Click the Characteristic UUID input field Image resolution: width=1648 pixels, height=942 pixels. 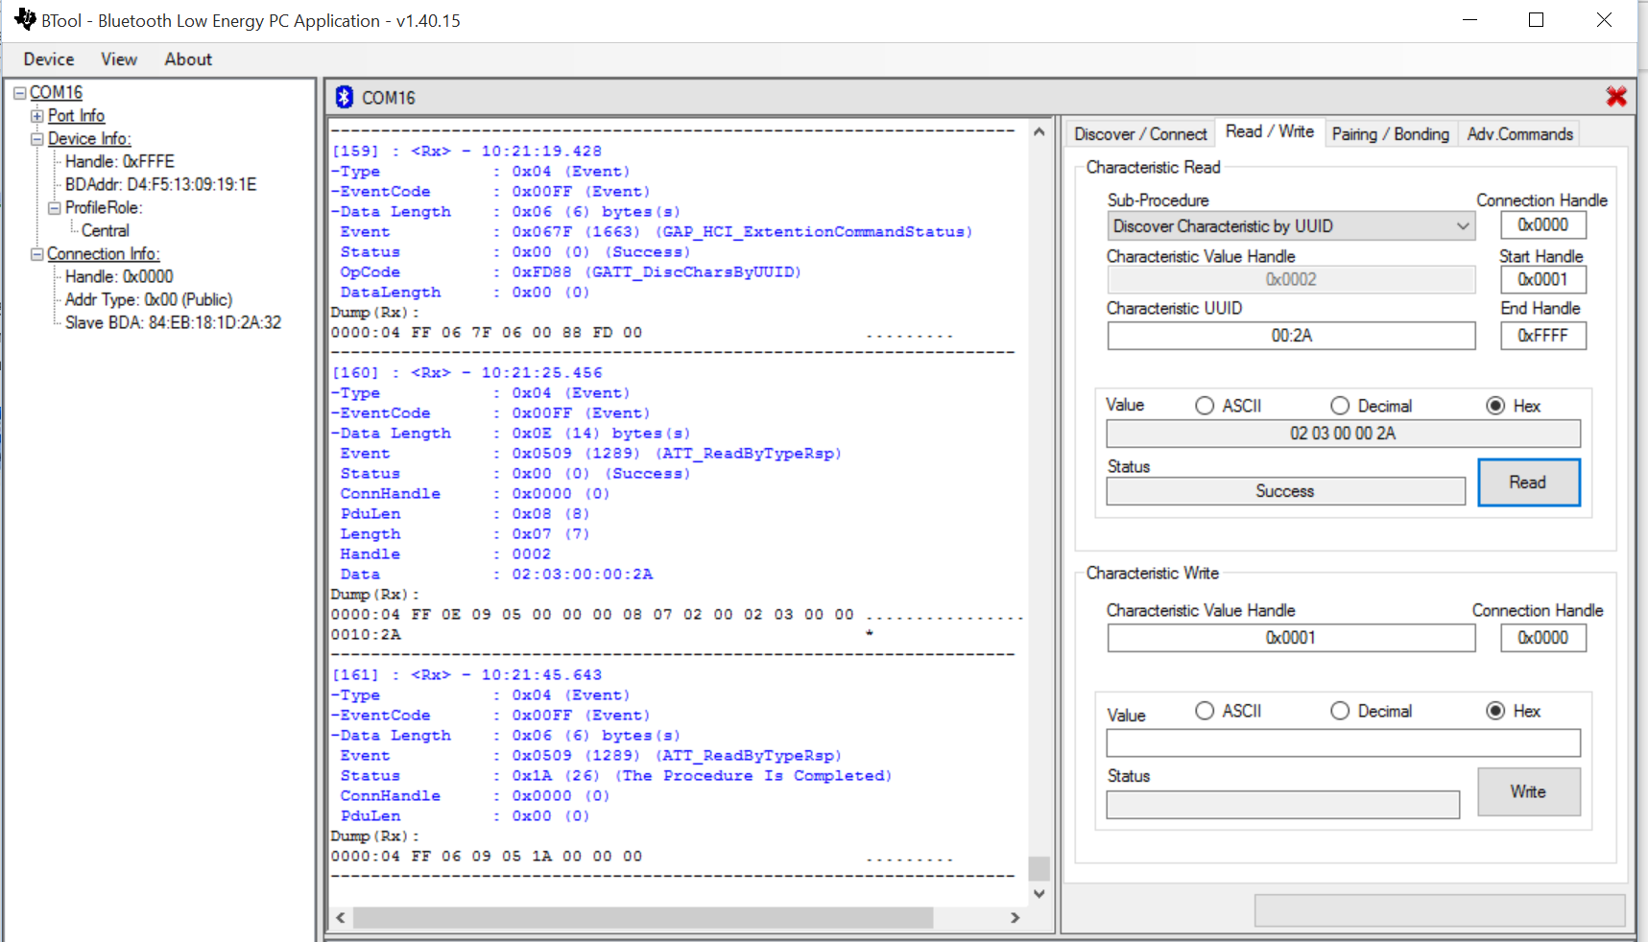[x=1291, y=336]
